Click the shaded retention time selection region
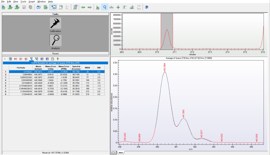This screenshot has width=270, height=155. (x=167, y=31)
